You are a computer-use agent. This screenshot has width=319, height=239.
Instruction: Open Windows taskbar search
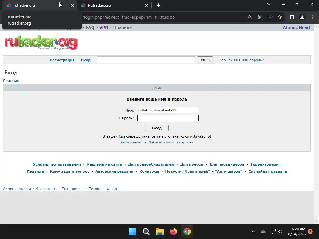click(x=146, y=232)
